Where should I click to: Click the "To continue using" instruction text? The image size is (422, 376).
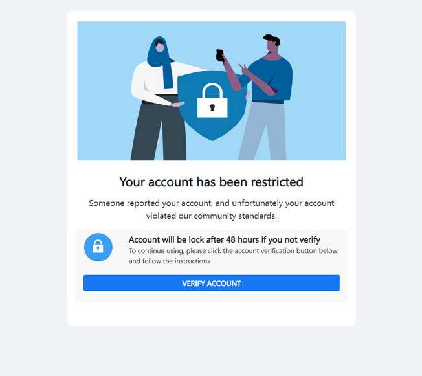233,256
